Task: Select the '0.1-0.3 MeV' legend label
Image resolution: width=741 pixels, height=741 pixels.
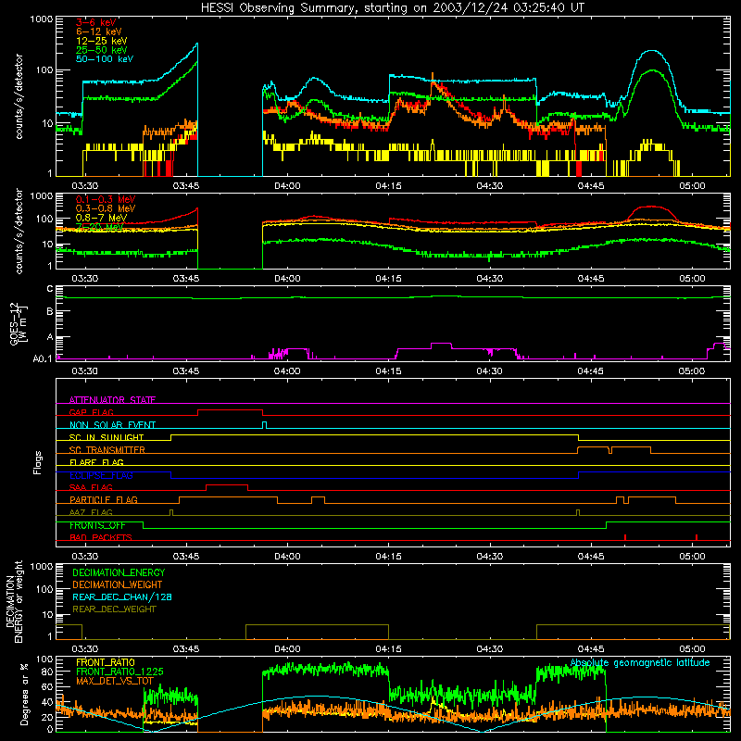Action: [106, 199]
